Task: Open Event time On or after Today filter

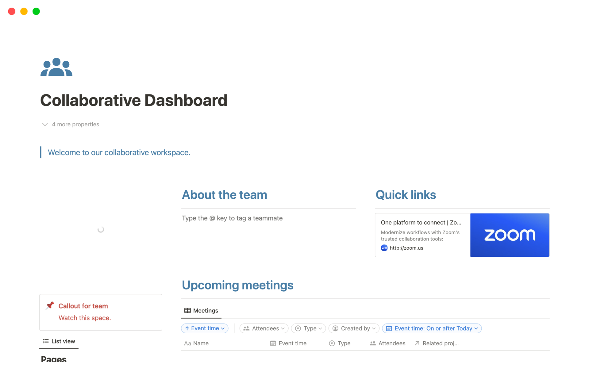Action: (x=431, y=328)
